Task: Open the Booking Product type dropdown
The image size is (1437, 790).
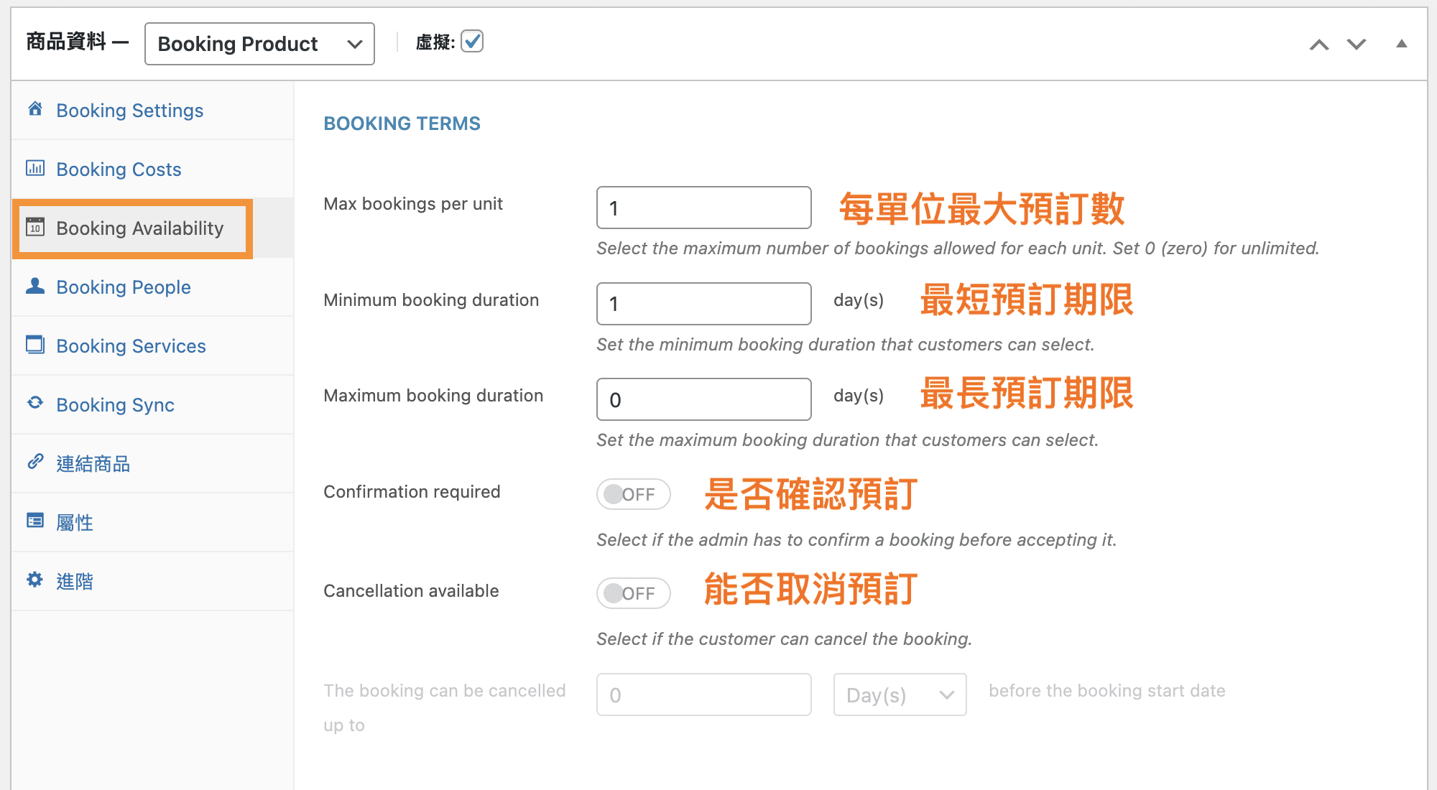Action: pyautogui.click(x=259, y=44)
